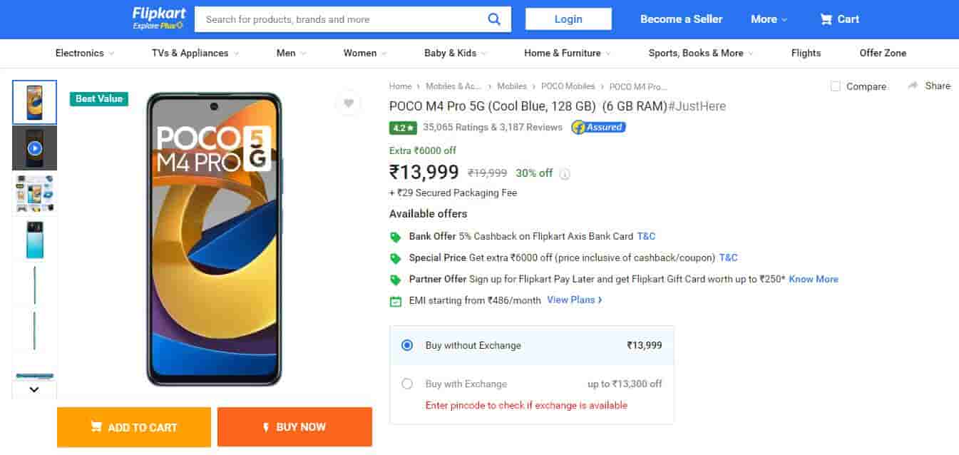This screenshot has height=455, width=959.
Task: Add product to wishlist via heart icon
Action: click(x=349, y=103)
